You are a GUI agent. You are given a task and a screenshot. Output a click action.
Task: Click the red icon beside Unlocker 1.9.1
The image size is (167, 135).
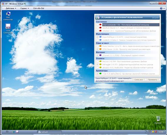[x=100, y=31]
